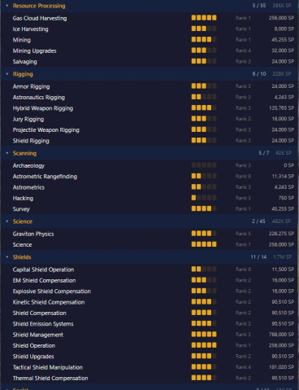The image size is (299, 390).
Task: Click Survey skill level squares
Action: coord(204,208)
